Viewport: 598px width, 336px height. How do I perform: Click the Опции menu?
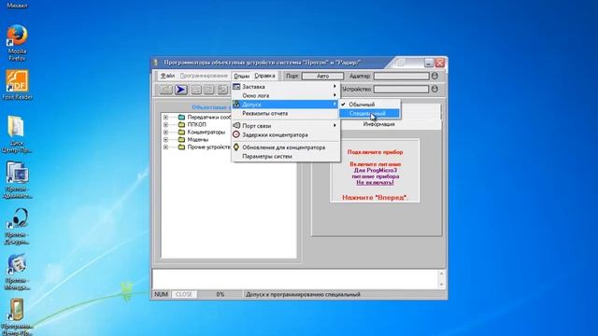coord(241,76)
